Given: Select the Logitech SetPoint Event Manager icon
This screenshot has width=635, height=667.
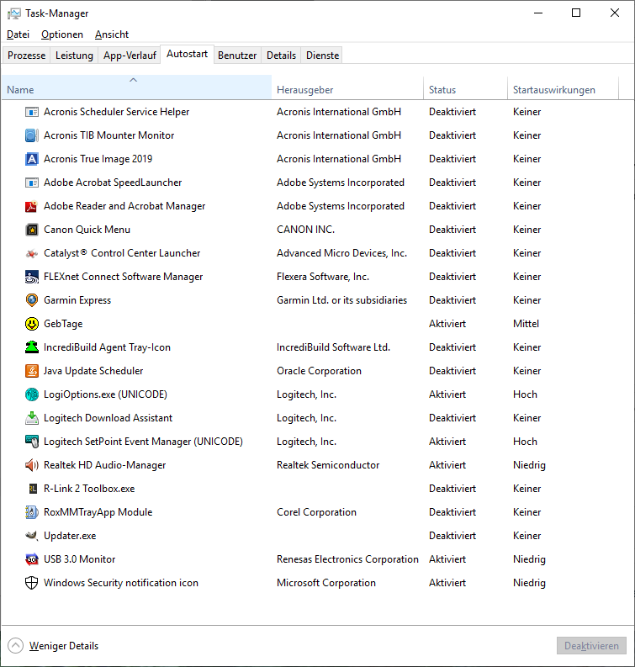Looking at the screenshot, I should (x=31, y=442).
